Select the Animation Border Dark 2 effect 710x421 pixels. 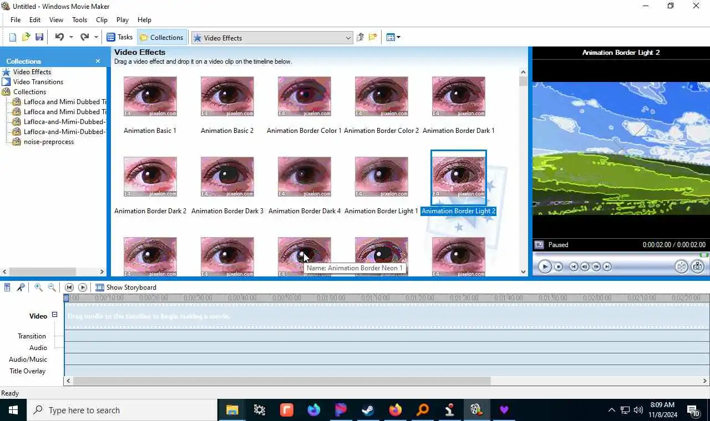point(150,177)
